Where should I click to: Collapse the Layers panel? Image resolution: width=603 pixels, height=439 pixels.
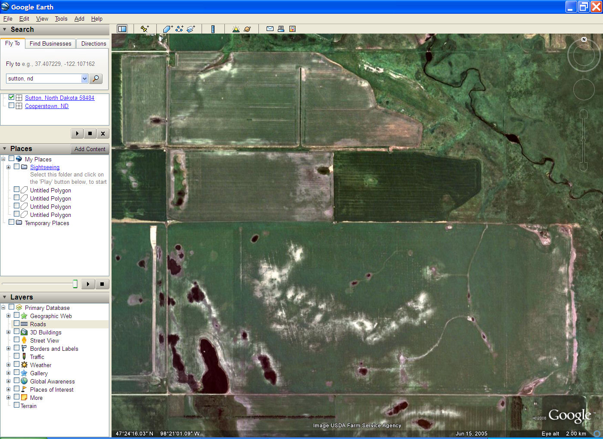coord(5,297)
